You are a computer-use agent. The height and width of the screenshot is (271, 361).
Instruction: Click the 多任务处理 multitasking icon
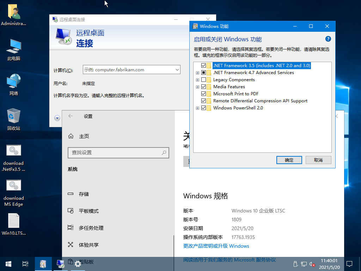click(71, 228)
